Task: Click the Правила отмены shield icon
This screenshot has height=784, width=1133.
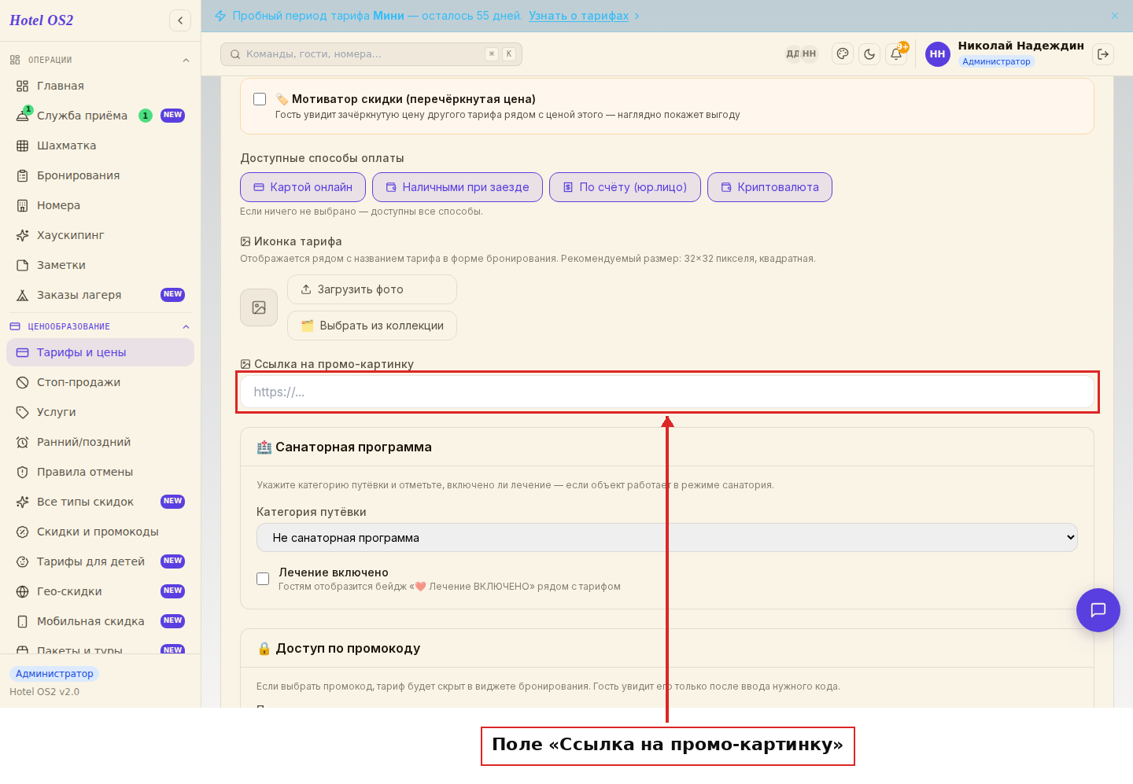Action: click(x=23, y=472)
